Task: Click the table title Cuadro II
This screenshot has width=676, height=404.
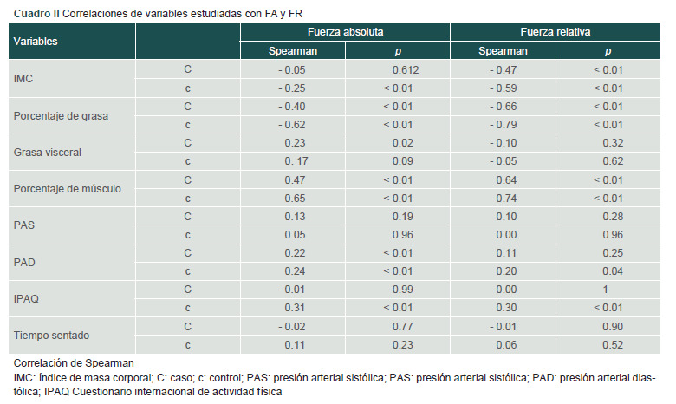Action: (x=42, y=11)
